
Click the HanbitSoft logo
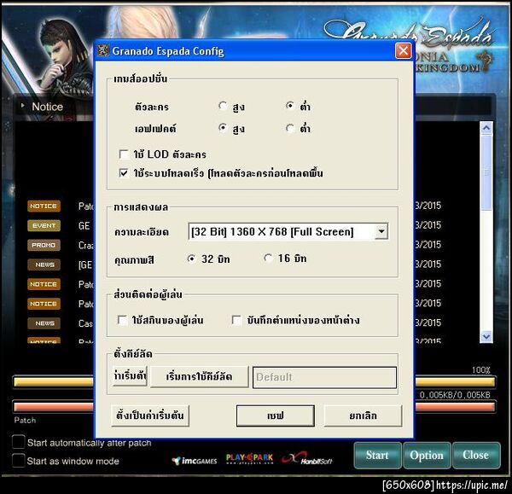click(307, 458)
